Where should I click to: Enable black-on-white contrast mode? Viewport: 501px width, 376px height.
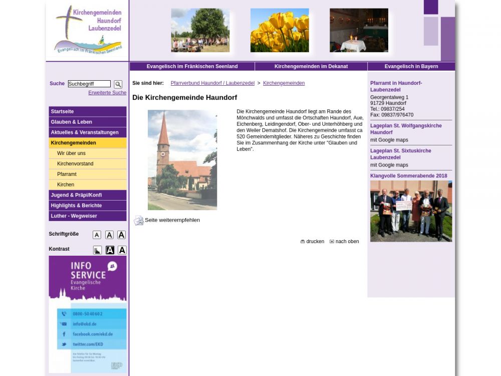tap(122, 250)
